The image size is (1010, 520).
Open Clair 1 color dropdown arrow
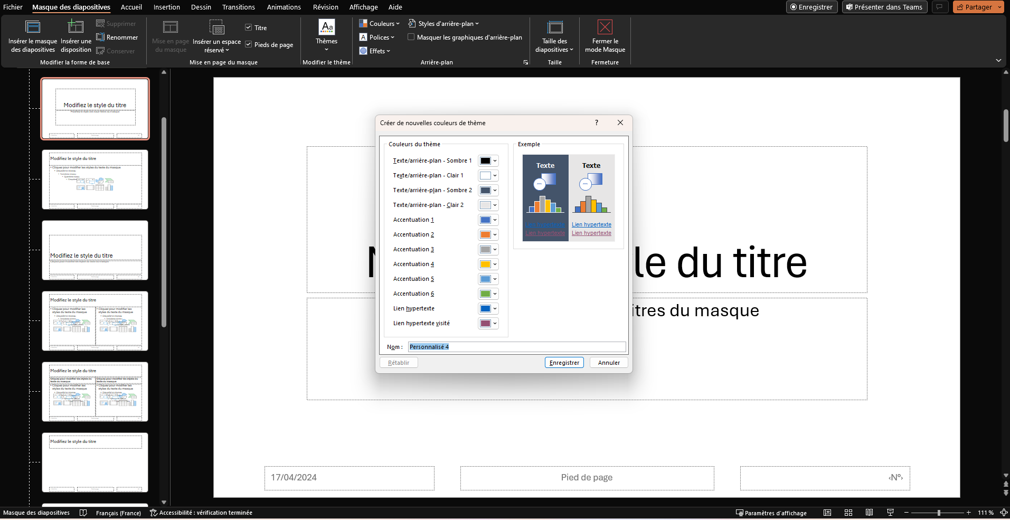pyautogui.click(x=495, y=176)
